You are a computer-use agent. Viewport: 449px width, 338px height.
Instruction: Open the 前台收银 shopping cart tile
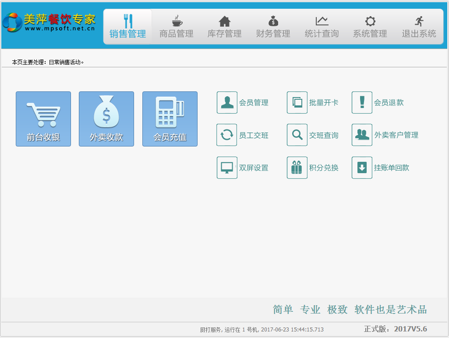click(x=43, y=119)
